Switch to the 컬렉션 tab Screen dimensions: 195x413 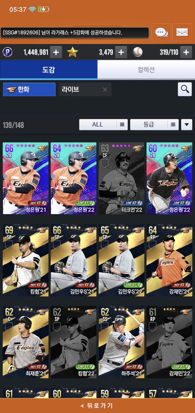[x=146, y=70]
